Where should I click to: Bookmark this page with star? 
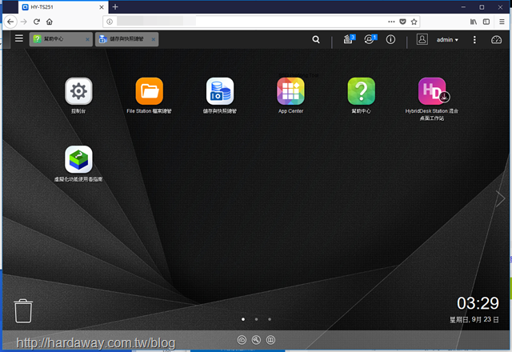414,22
